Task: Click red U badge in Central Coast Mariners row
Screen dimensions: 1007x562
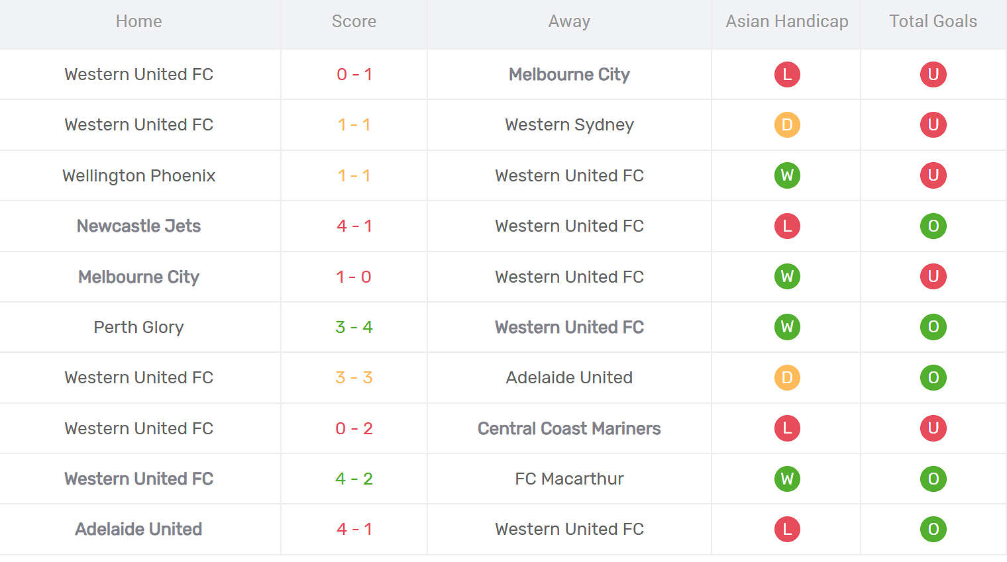Action: pos(933,428)
